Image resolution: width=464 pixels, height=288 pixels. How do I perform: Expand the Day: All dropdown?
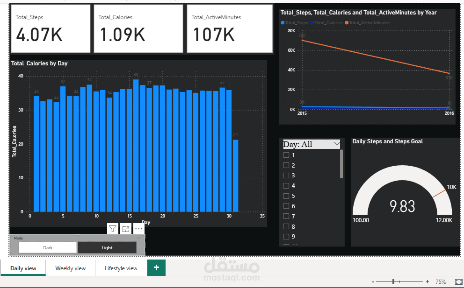coord(337,144)
